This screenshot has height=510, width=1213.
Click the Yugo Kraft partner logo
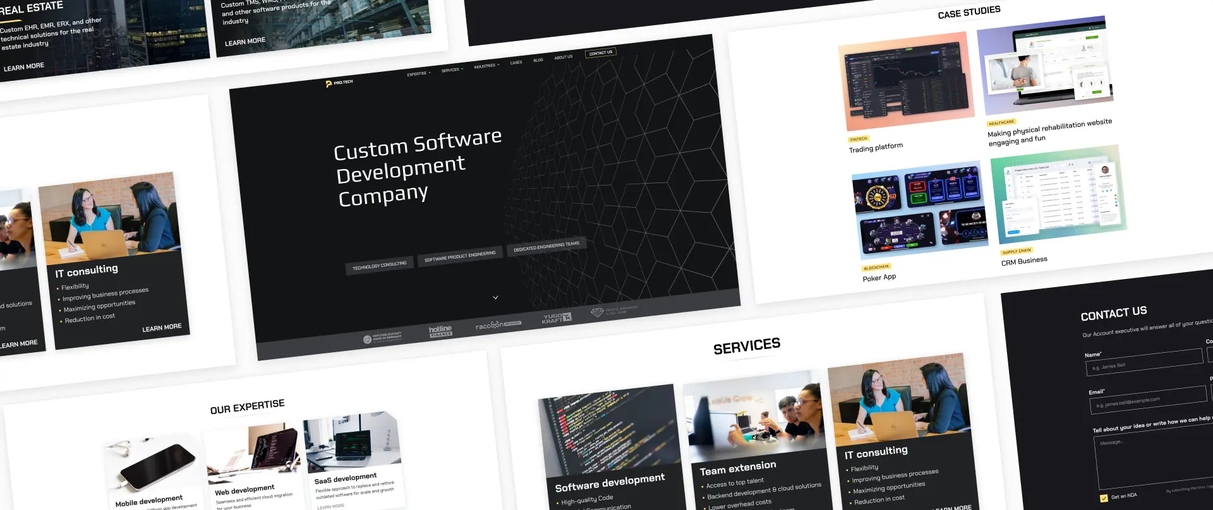556,318
